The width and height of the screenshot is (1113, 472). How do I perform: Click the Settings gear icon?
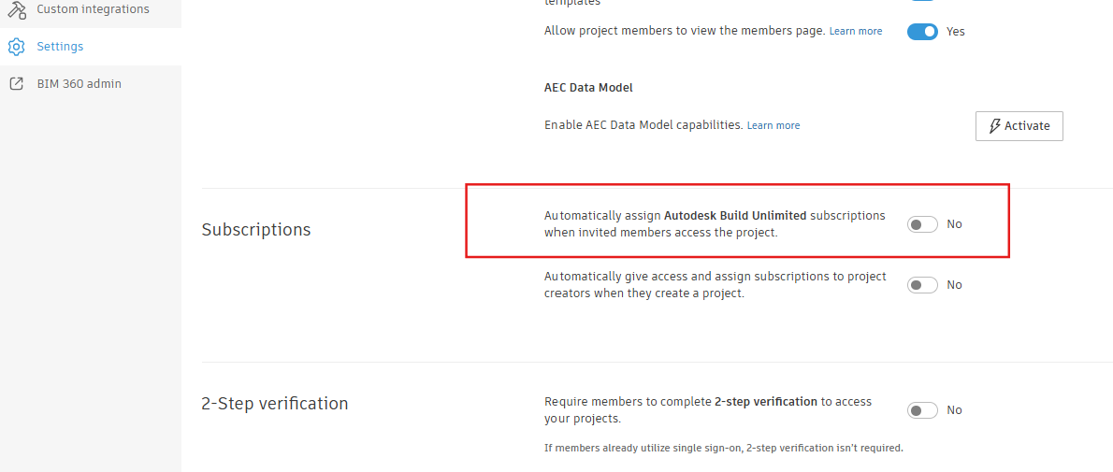click(16, 47)
